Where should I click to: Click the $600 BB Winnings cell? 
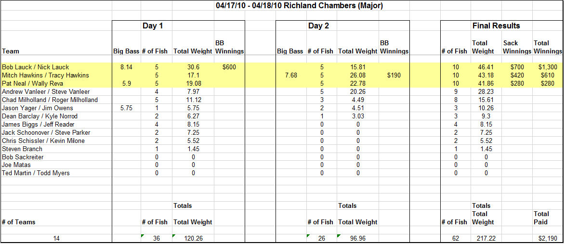click(x=229, y=67)
